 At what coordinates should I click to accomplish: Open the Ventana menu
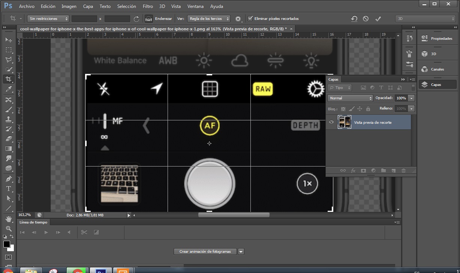pyautogui.click(x=195, y=6)
